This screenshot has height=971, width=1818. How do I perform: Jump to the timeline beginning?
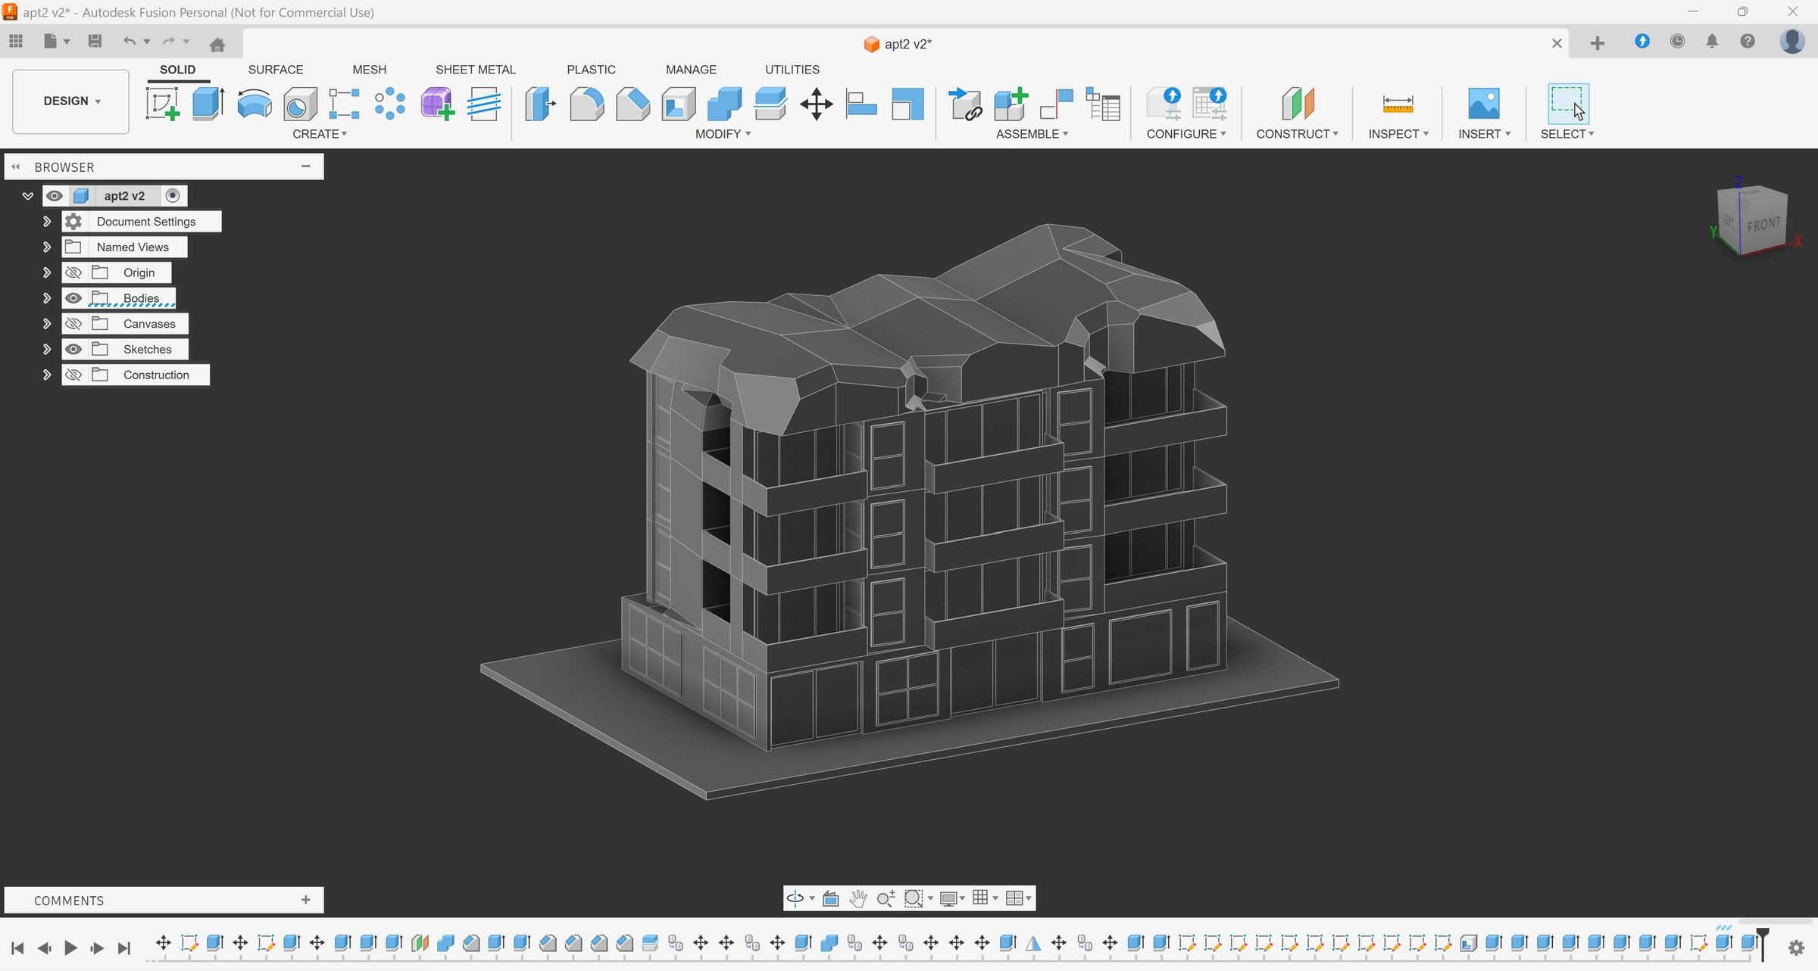[x=18, y=948]
